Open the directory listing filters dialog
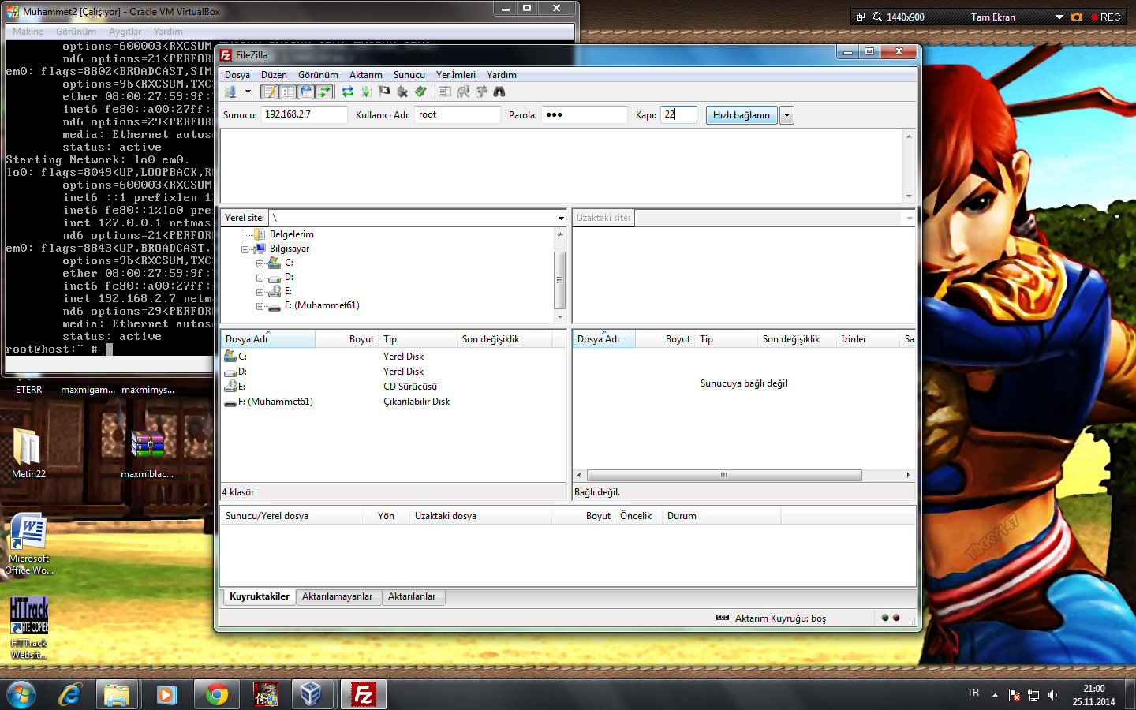 click(445, 92)
